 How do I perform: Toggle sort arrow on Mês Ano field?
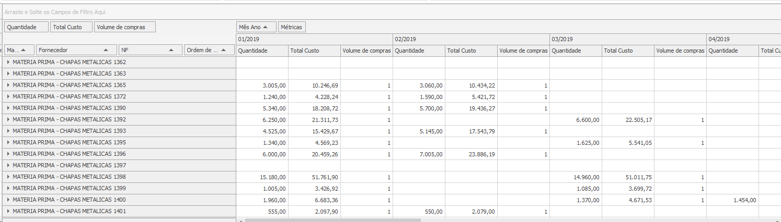tap(266, 27)
